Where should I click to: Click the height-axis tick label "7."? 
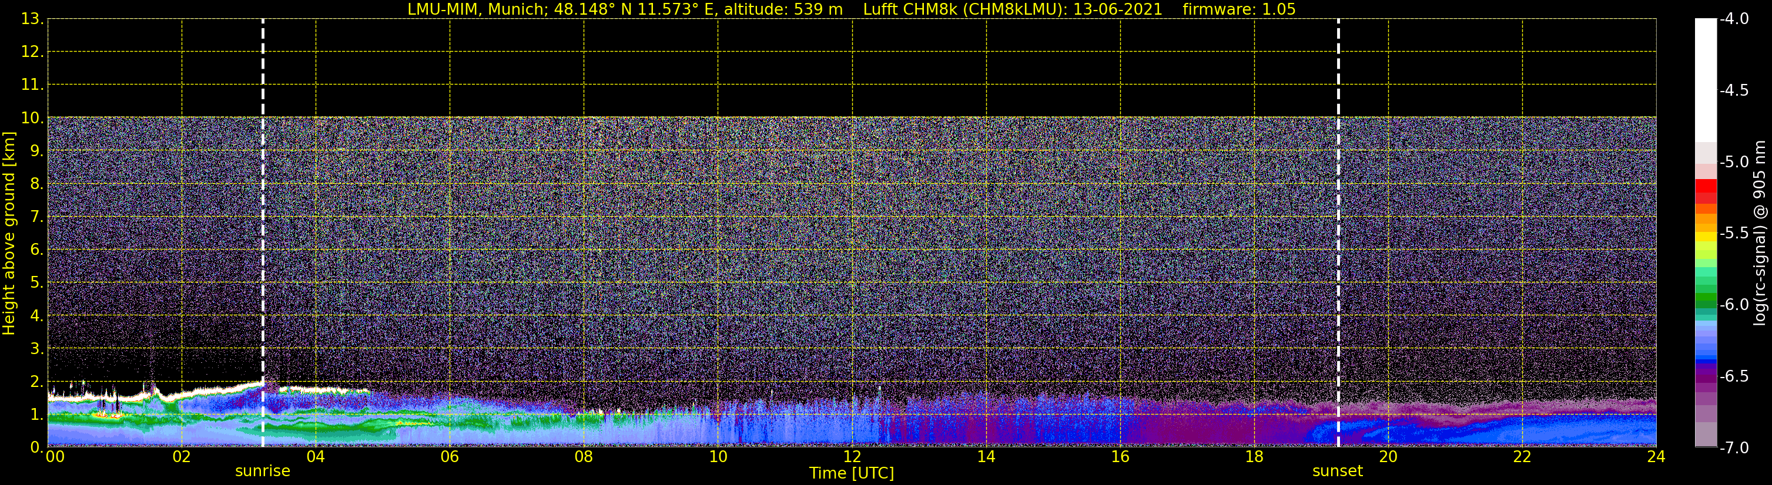(x=37, y=217)
